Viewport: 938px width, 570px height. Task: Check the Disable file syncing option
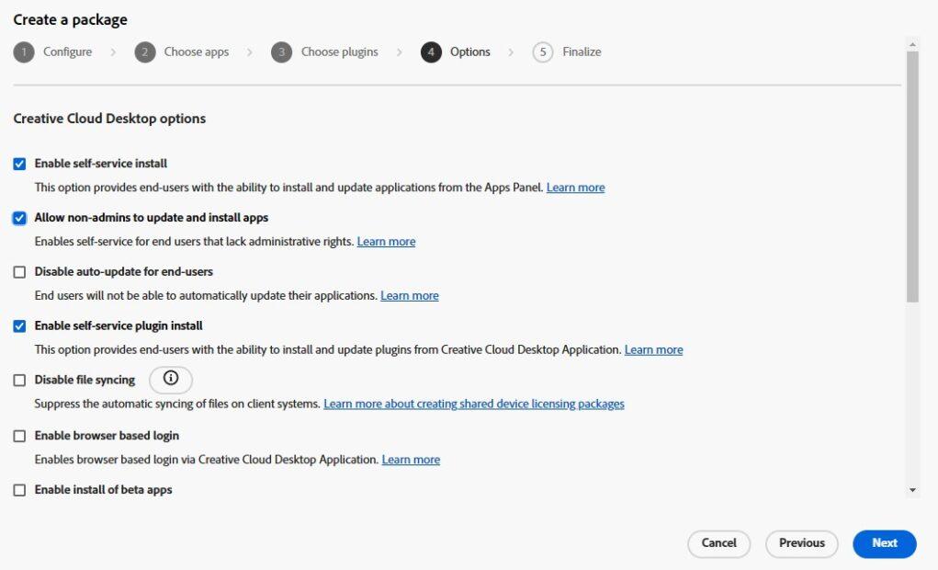click(x=19, y=379)
